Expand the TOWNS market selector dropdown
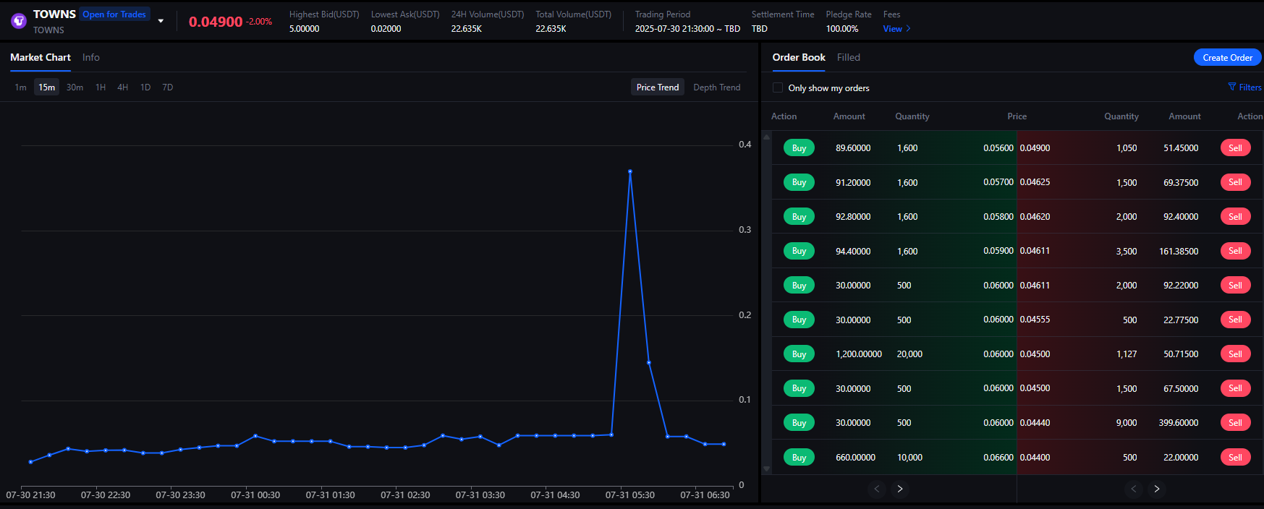 161,21
